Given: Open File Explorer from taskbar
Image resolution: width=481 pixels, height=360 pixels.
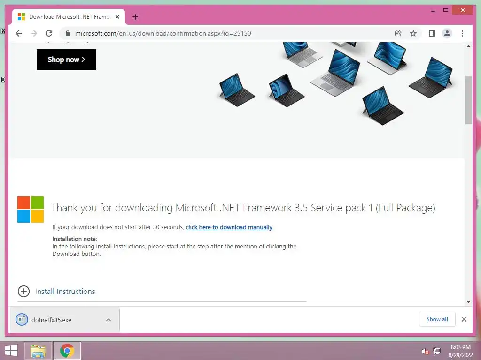Looking at the screenshot, I should coord(38,351).
